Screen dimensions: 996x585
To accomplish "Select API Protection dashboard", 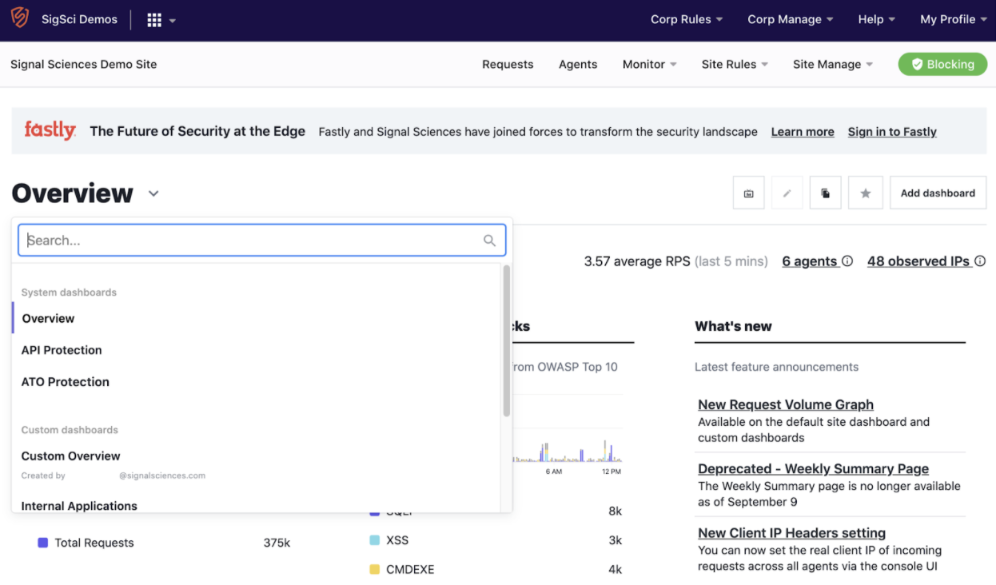I will coord(257,350).
